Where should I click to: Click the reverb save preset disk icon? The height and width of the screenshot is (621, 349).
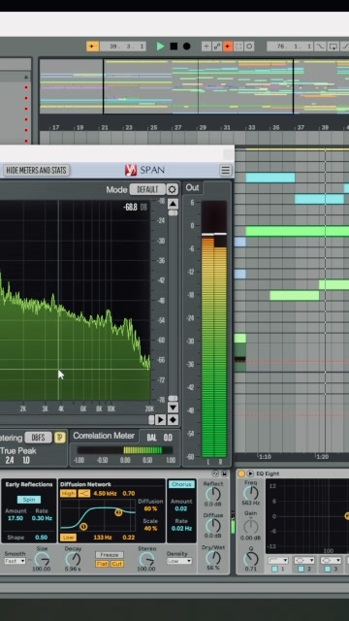[x=224, y=474]
